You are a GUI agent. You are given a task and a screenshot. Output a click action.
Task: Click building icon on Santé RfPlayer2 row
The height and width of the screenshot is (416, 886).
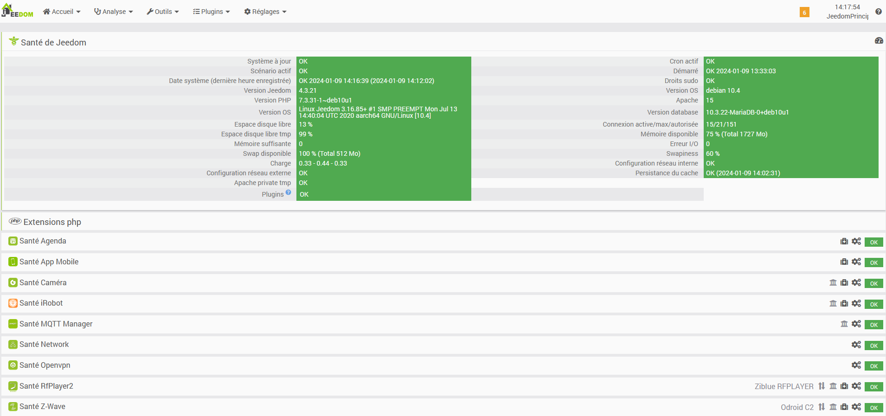click(833, 386)
